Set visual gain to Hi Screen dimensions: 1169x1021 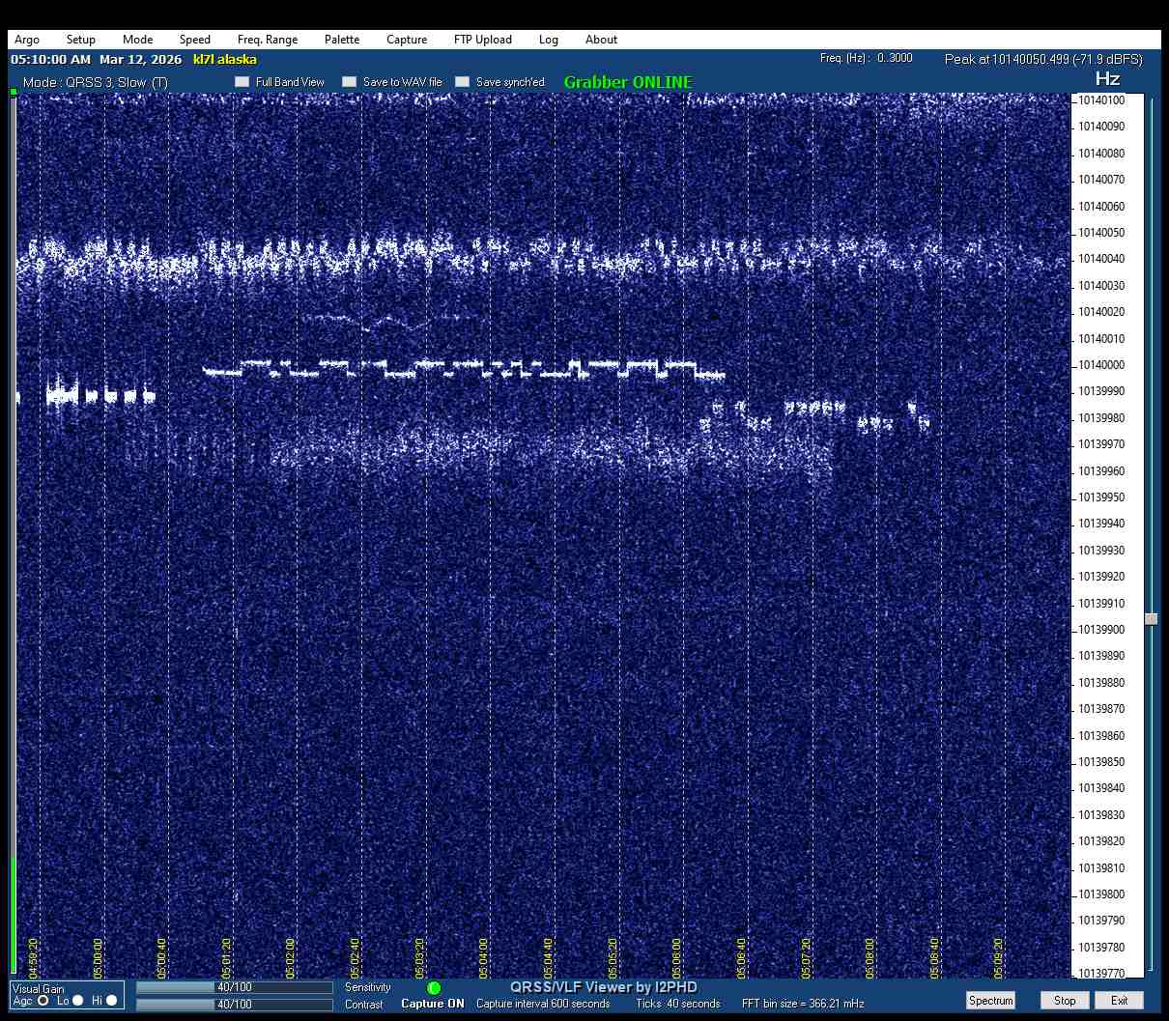click(111, 1001)
